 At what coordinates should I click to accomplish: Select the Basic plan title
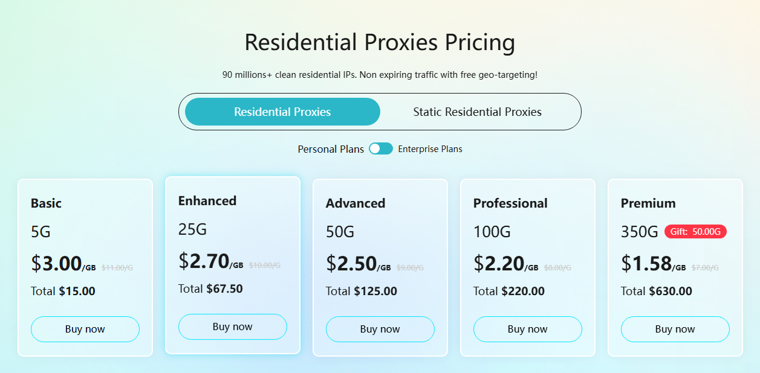[47, 203]
